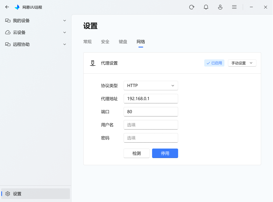Open the hamburger menu icon

click(234, 7)
